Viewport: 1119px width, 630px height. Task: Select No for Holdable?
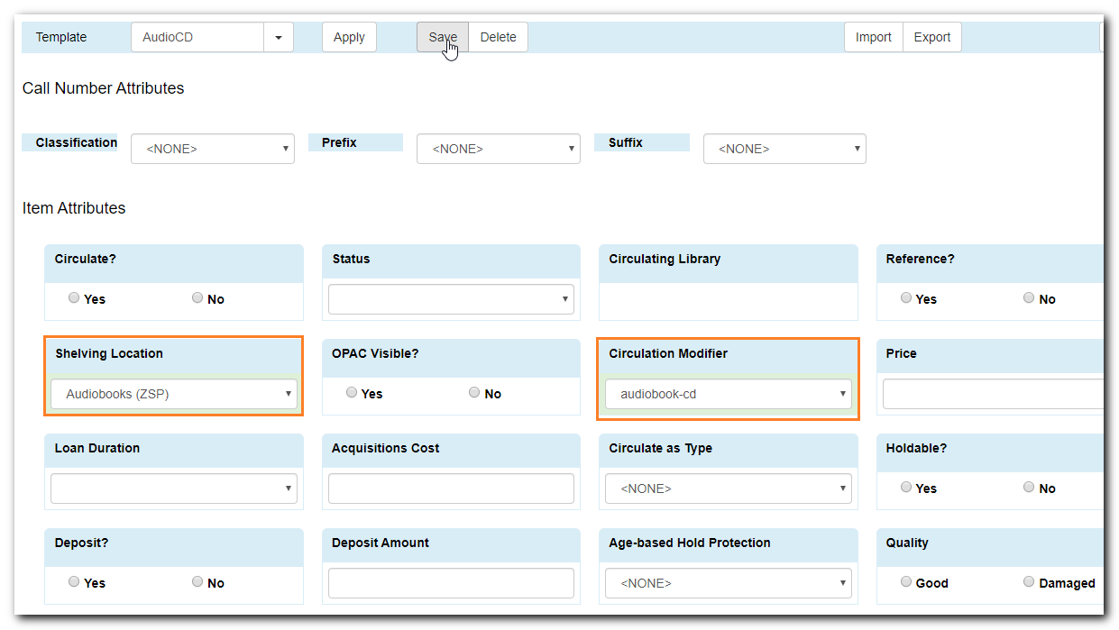click(1029, 488)
